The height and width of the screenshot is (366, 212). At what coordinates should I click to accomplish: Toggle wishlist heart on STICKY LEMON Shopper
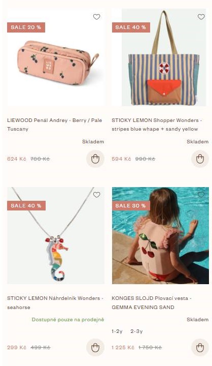point(201,17)
